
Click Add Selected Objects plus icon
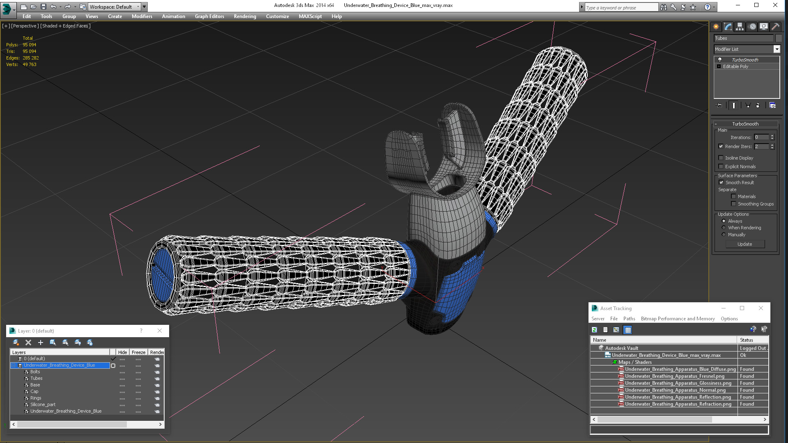point(40,343)
